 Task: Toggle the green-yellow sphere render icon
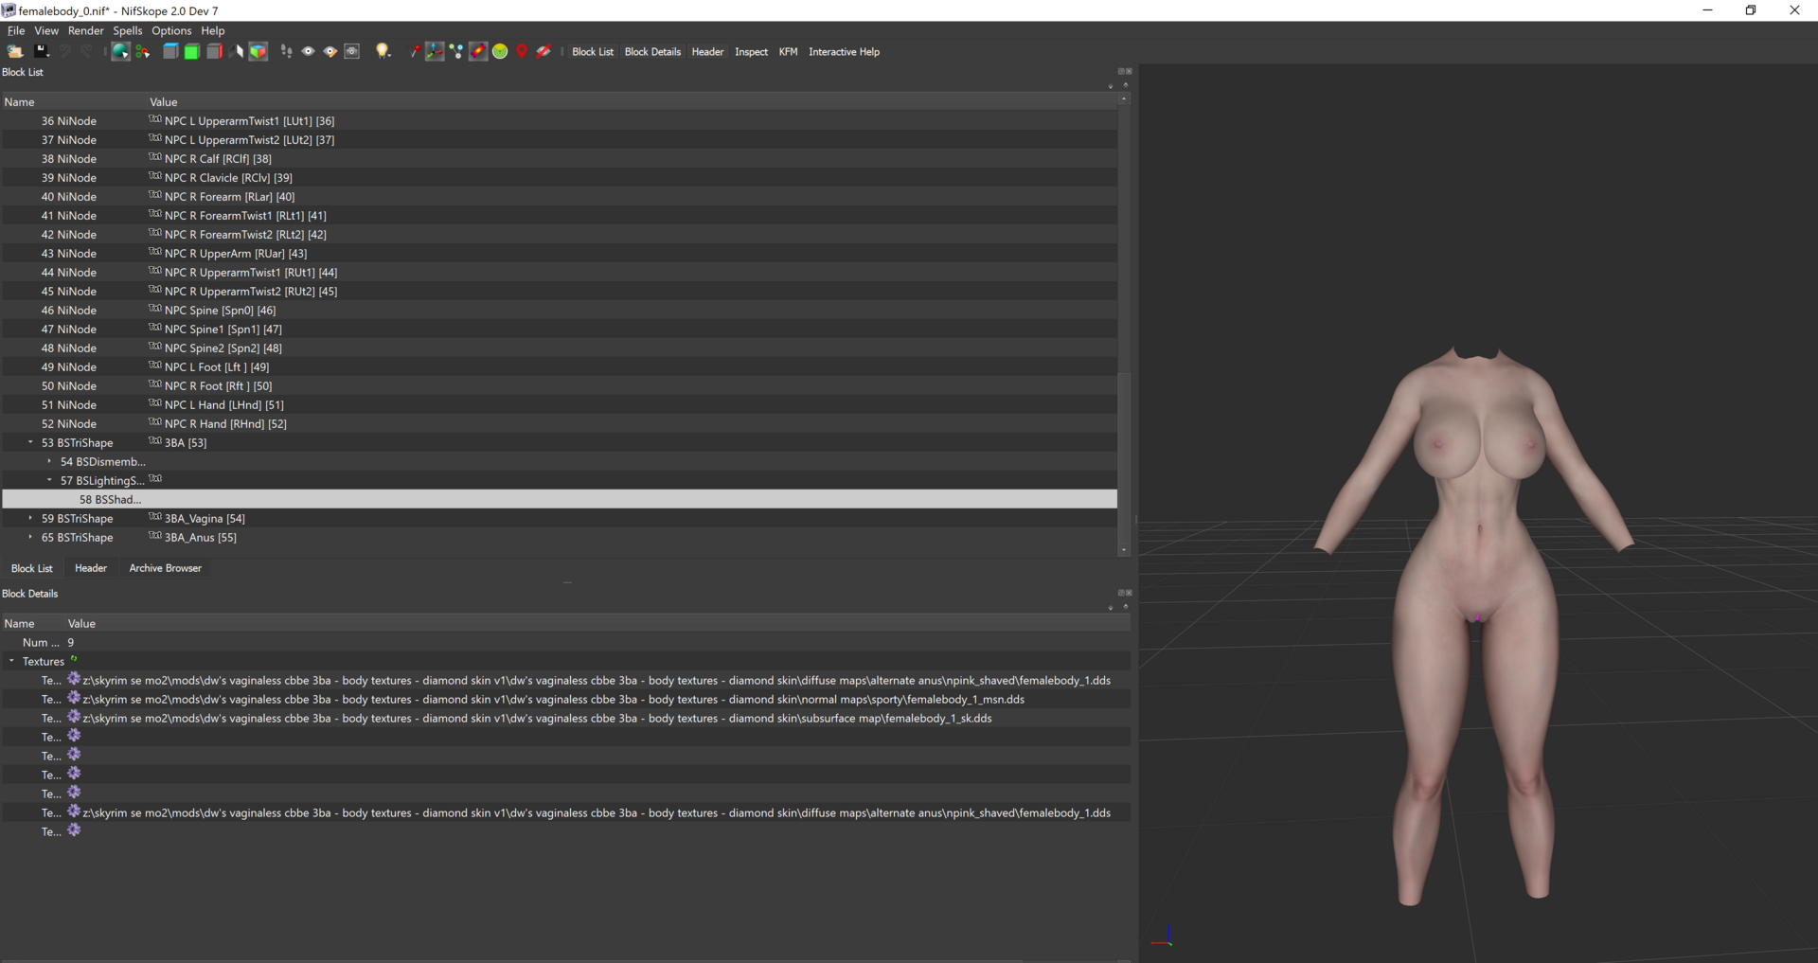coord(500,52)
